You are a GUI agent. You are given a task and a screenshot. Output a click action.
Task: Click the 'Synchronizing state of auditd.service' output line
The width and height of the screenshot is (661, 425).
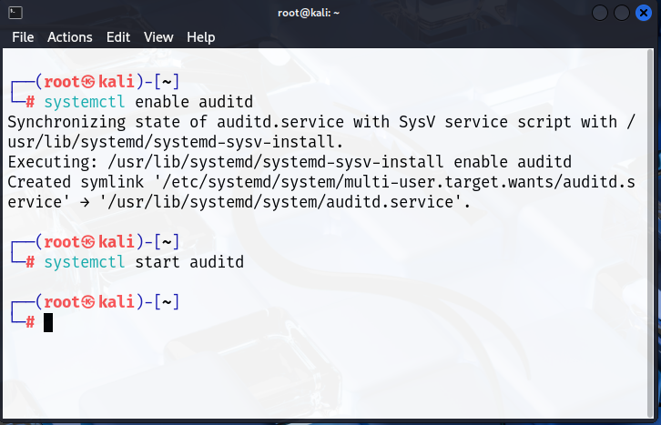pos(321,122)
